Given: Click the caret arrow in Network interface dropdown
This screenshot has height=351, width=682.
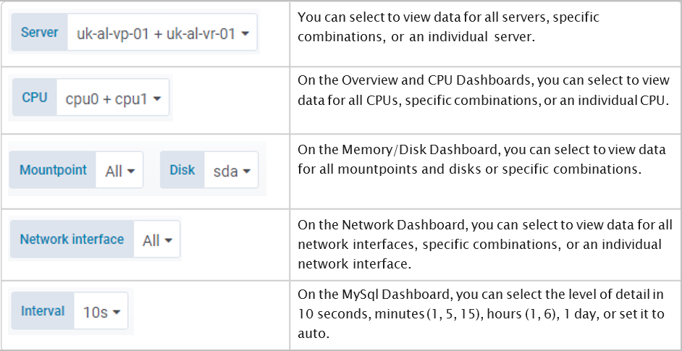Looking at the screenshot, I should 168,241.
